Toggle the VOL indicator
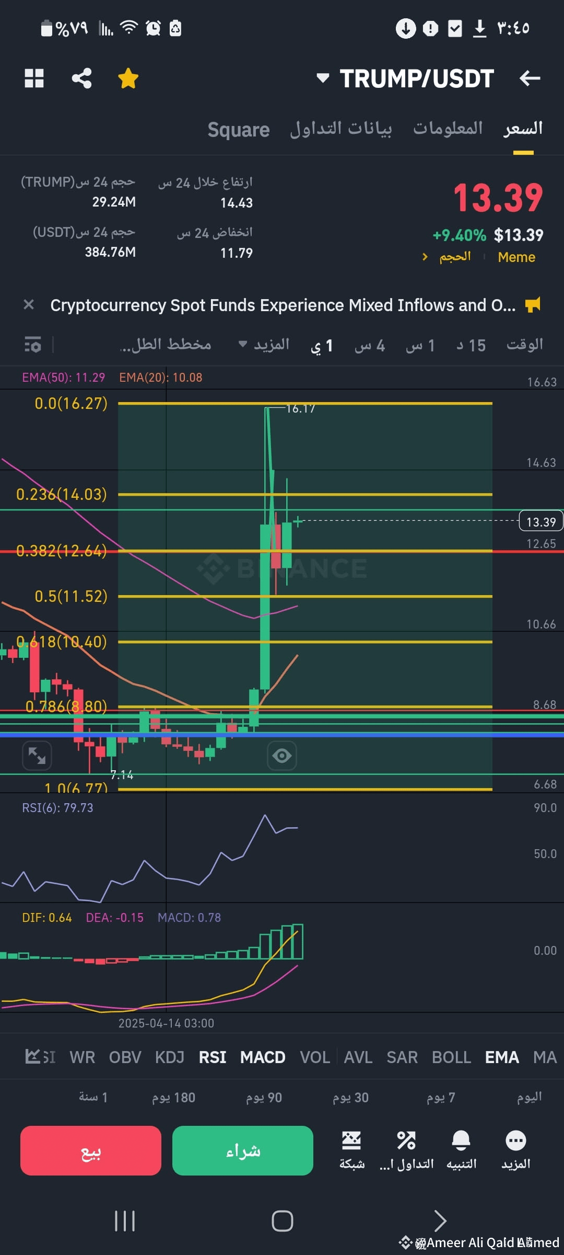The width and height of the screenshot is (564, 1255). point(315,1057)
